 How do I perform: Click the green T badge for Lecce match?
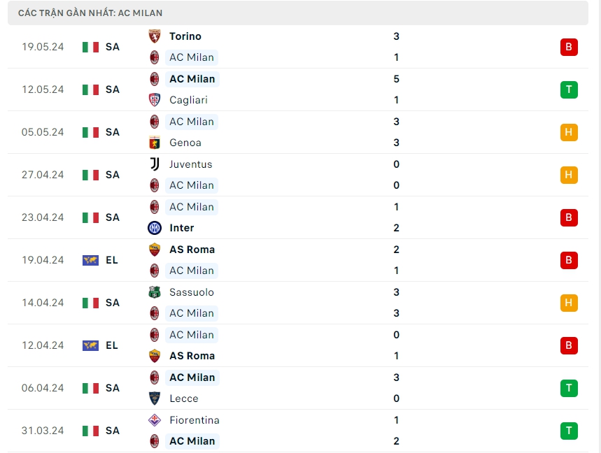pyautogui.click(x=569, y=388)
